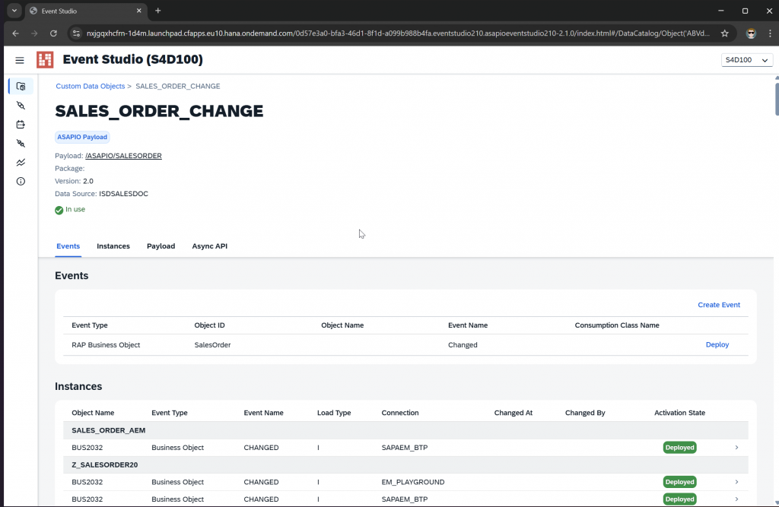This screenshot has width=779, height=507.
Task: Open the hamburger navigation menu
Action: tap(20, 60)
